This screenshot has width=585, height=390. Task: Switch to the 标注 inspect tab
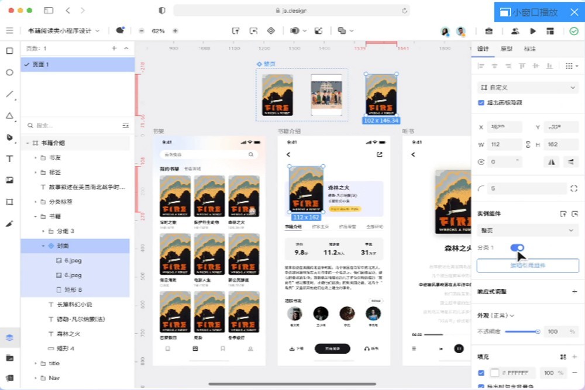530,49
